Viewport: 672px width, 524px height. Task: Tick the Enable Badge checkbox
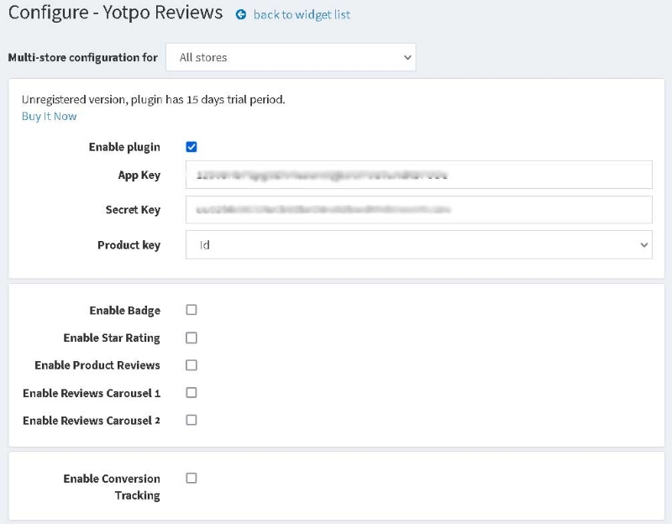pyautogui.click(x=192, y=310)
